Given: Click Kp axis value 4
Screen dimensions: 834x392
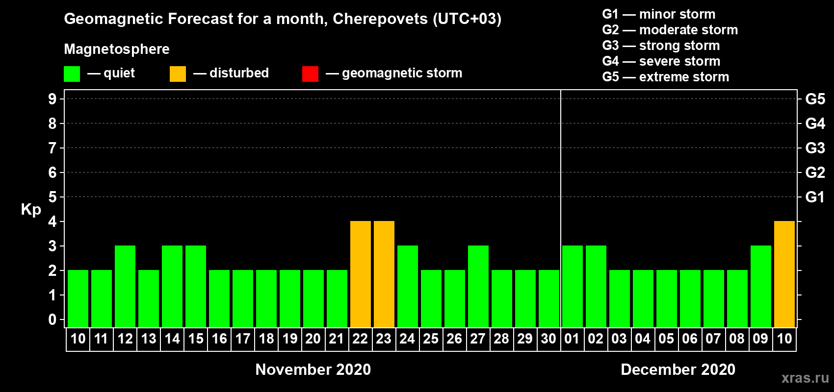Looking at the screenshot, I should tap(52, 221).
